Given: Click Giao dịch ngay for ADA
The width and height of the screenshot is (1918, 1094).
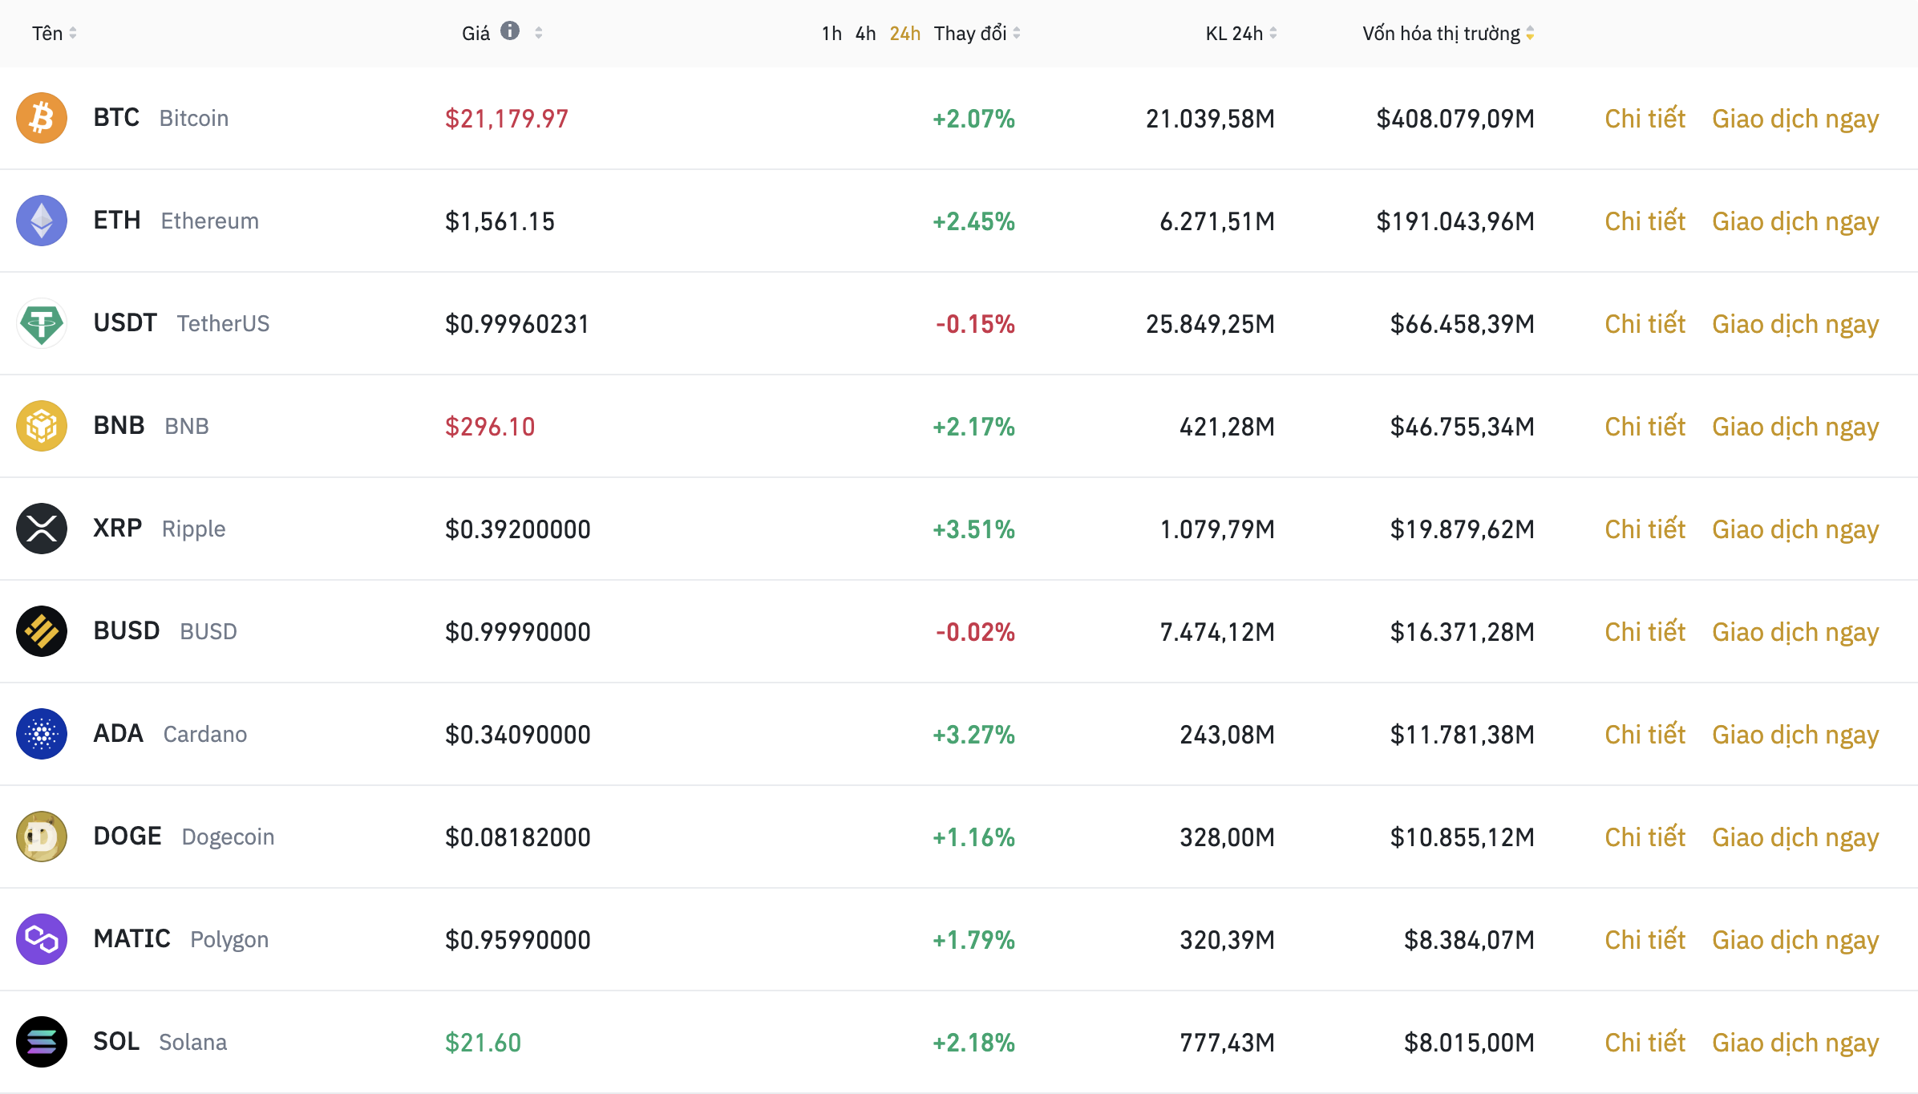Looking at the screenshot, I should pos(1795,736).
